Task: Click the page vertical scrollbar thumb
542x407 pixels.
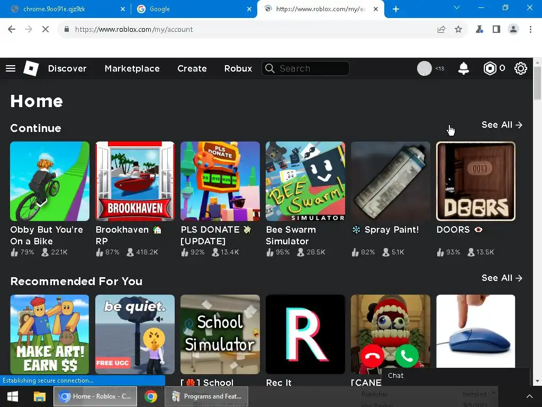Action: (537, 83)
